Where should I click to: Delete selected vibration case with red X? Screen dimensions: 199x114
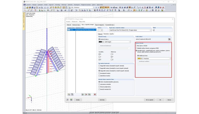95,94
